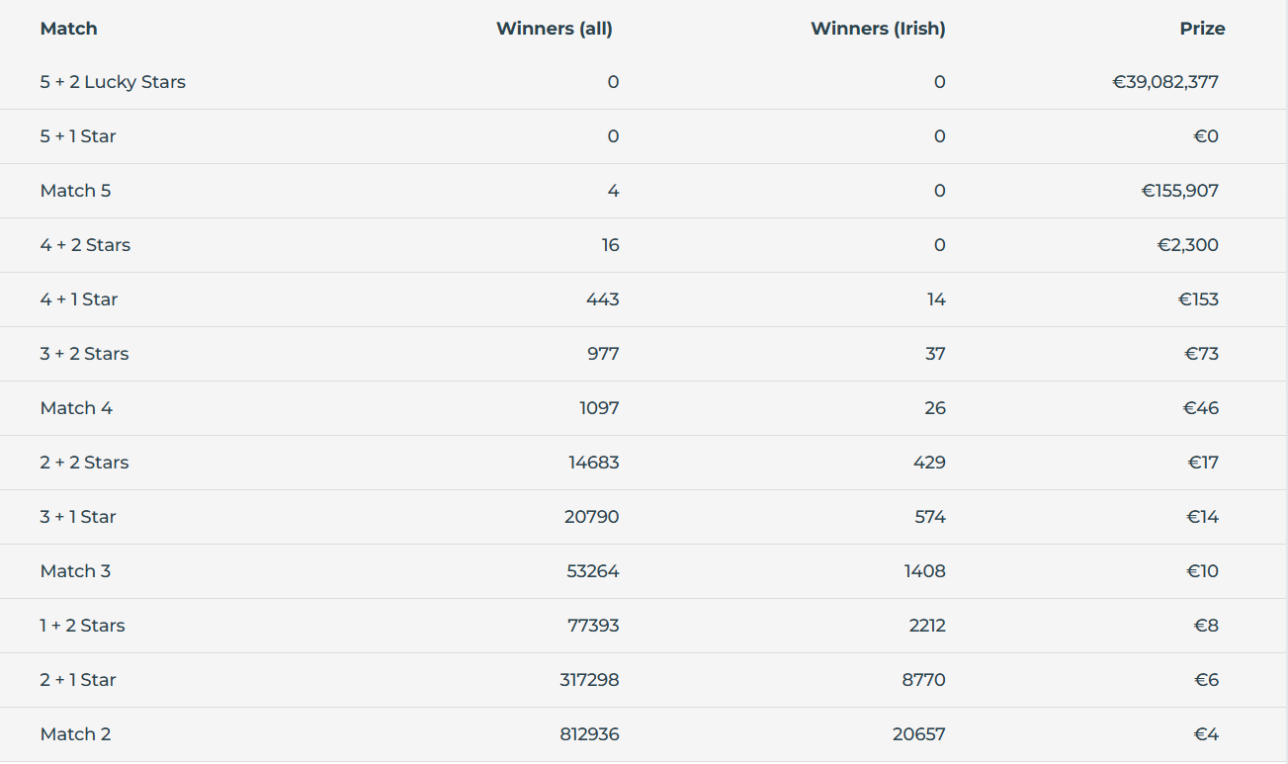Click the 443 winners count
Viewport: 1288px width, 764px height.
(x=602, y=299)
